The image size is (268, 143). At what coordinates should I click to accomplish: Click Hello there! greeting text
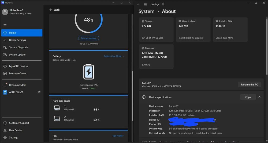[x=16, y=10]
